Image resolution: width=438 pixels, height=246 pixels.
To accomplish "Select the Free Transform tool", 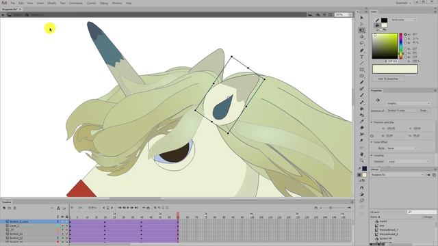I will [362, 30].
